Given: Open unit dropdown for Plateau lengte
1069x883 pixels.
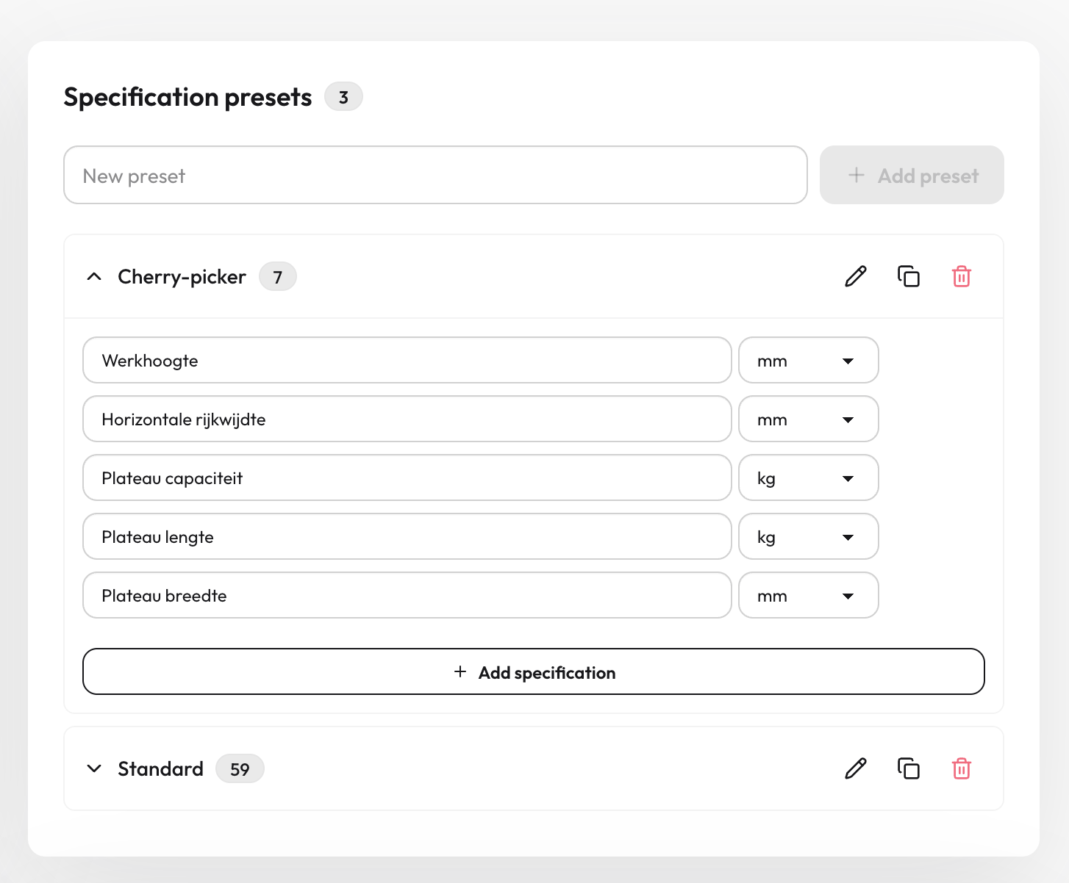Looking at the screenshot, I should coord(808,537).
